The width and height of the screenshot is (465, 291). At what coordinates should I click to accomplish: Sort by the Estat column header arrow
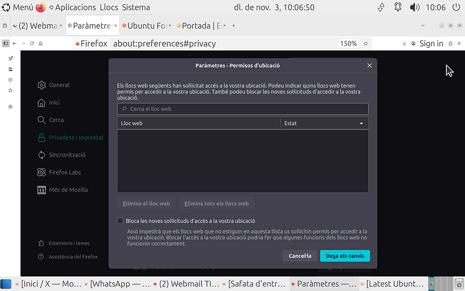(x=361, y=123)
